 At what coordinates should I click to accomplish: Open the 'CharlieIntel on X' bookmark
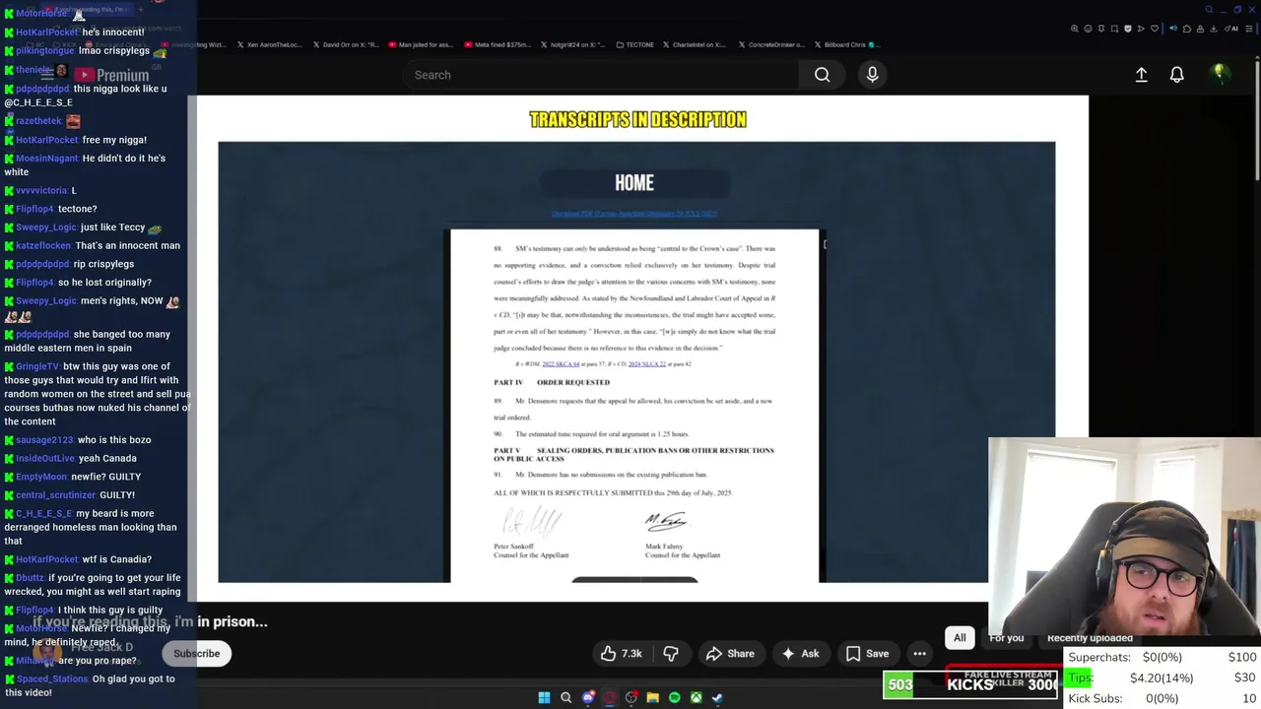pyautogui.click(x=695, y=44)
